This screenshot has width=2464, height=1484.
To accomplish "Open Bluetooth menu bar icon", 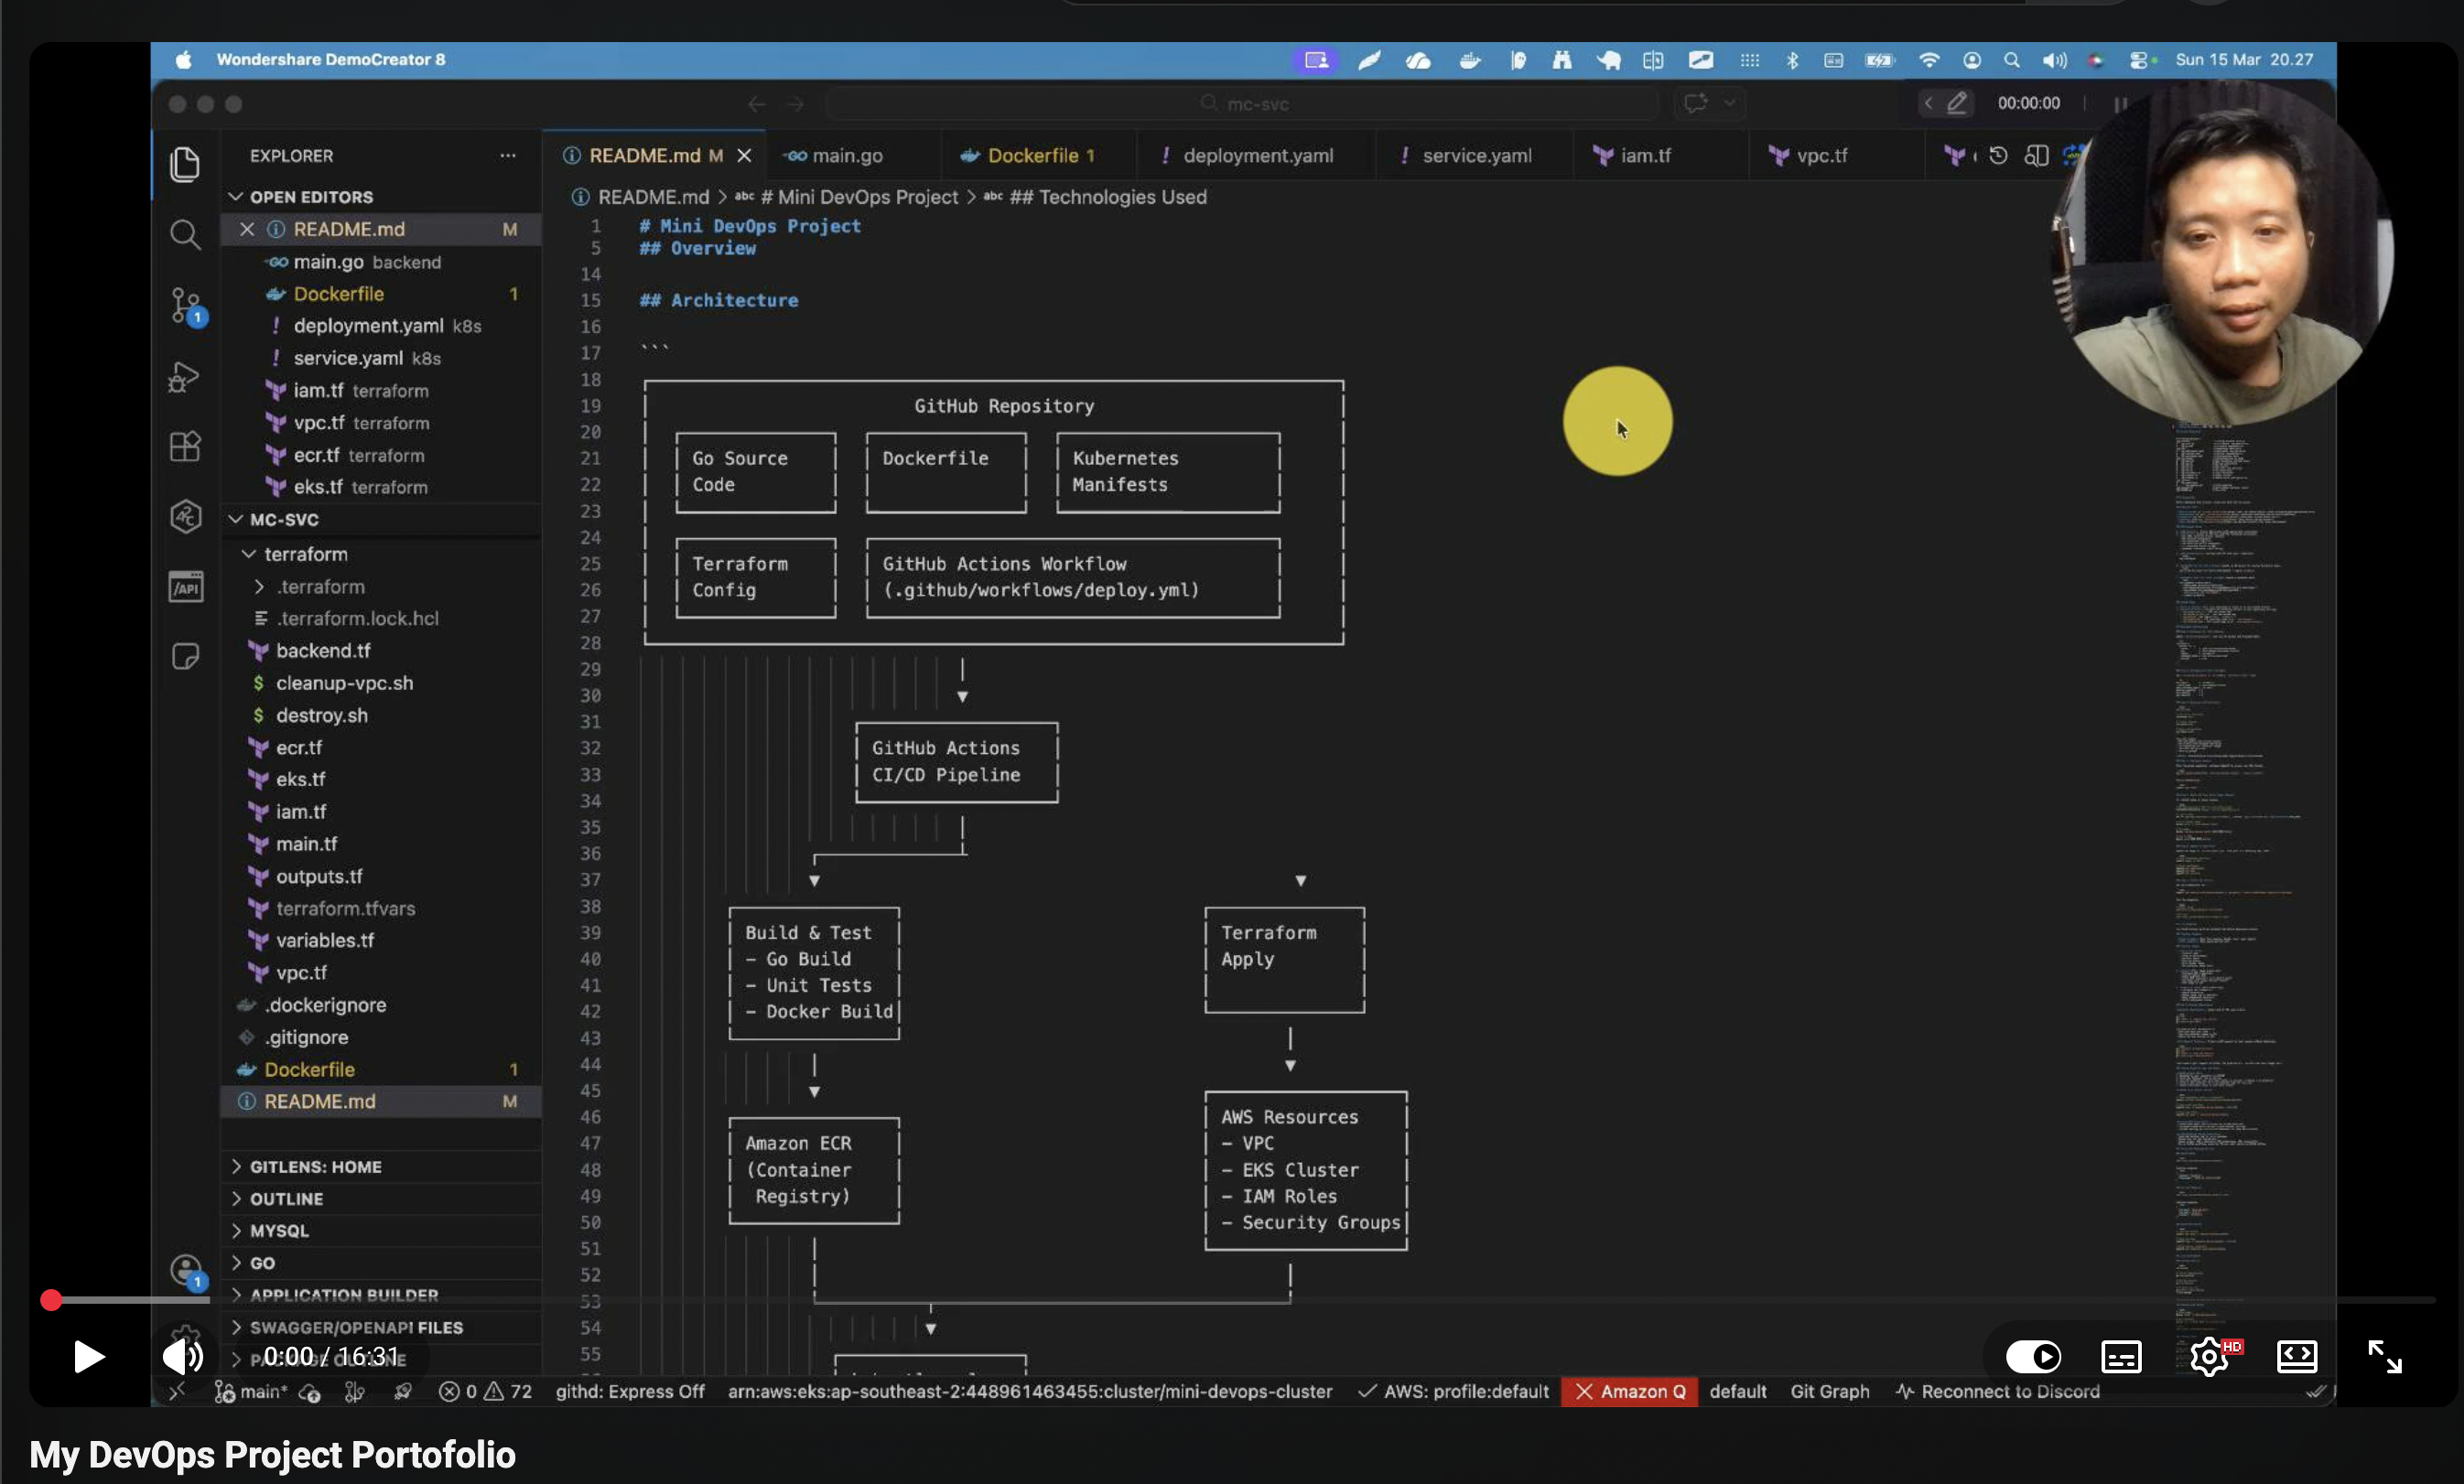I will pos(1792,60).
